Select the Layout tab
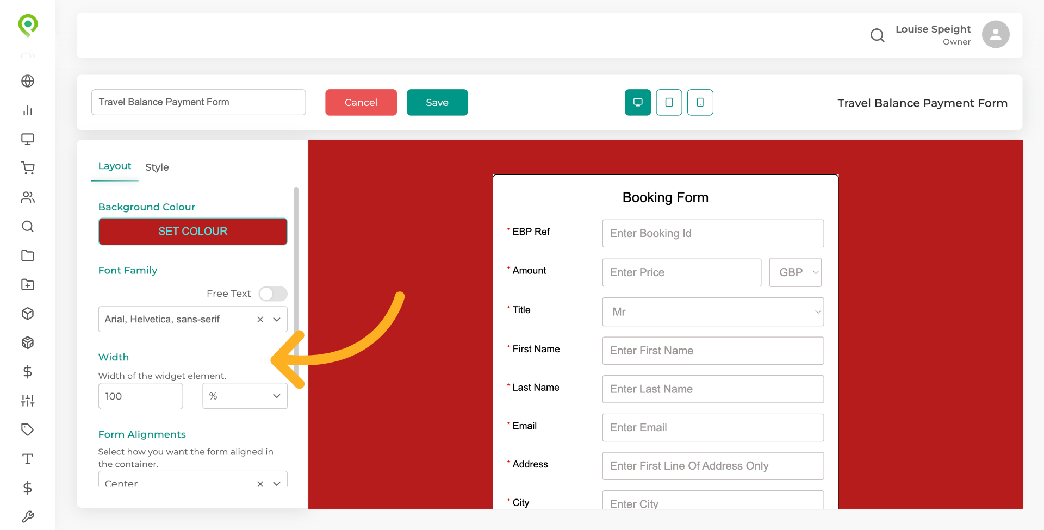1044x530 pixels. 115,166
